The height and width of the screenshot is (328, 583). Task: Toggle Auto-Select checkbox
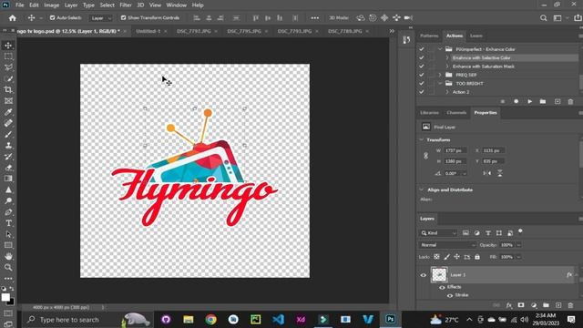click(52, 18)
